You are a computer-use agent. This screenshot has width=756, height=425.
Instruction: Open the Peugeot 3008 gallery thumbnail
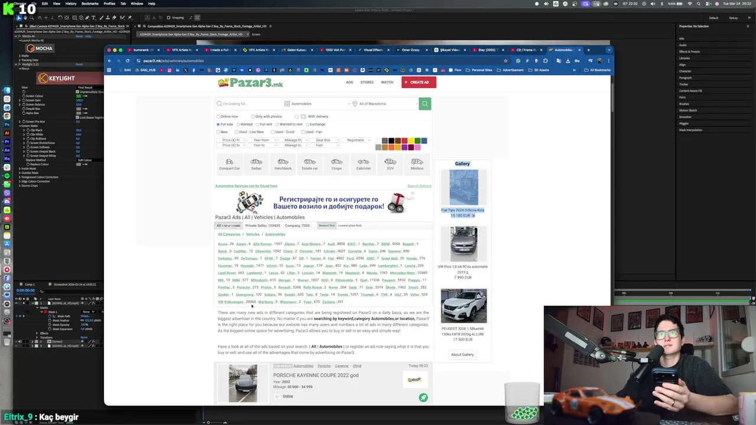click(x=464, y=306)
